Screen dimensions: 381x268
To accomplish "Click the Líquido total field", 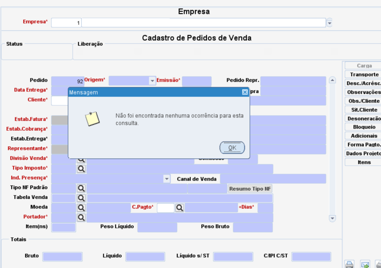I will (x=145, y=257).
